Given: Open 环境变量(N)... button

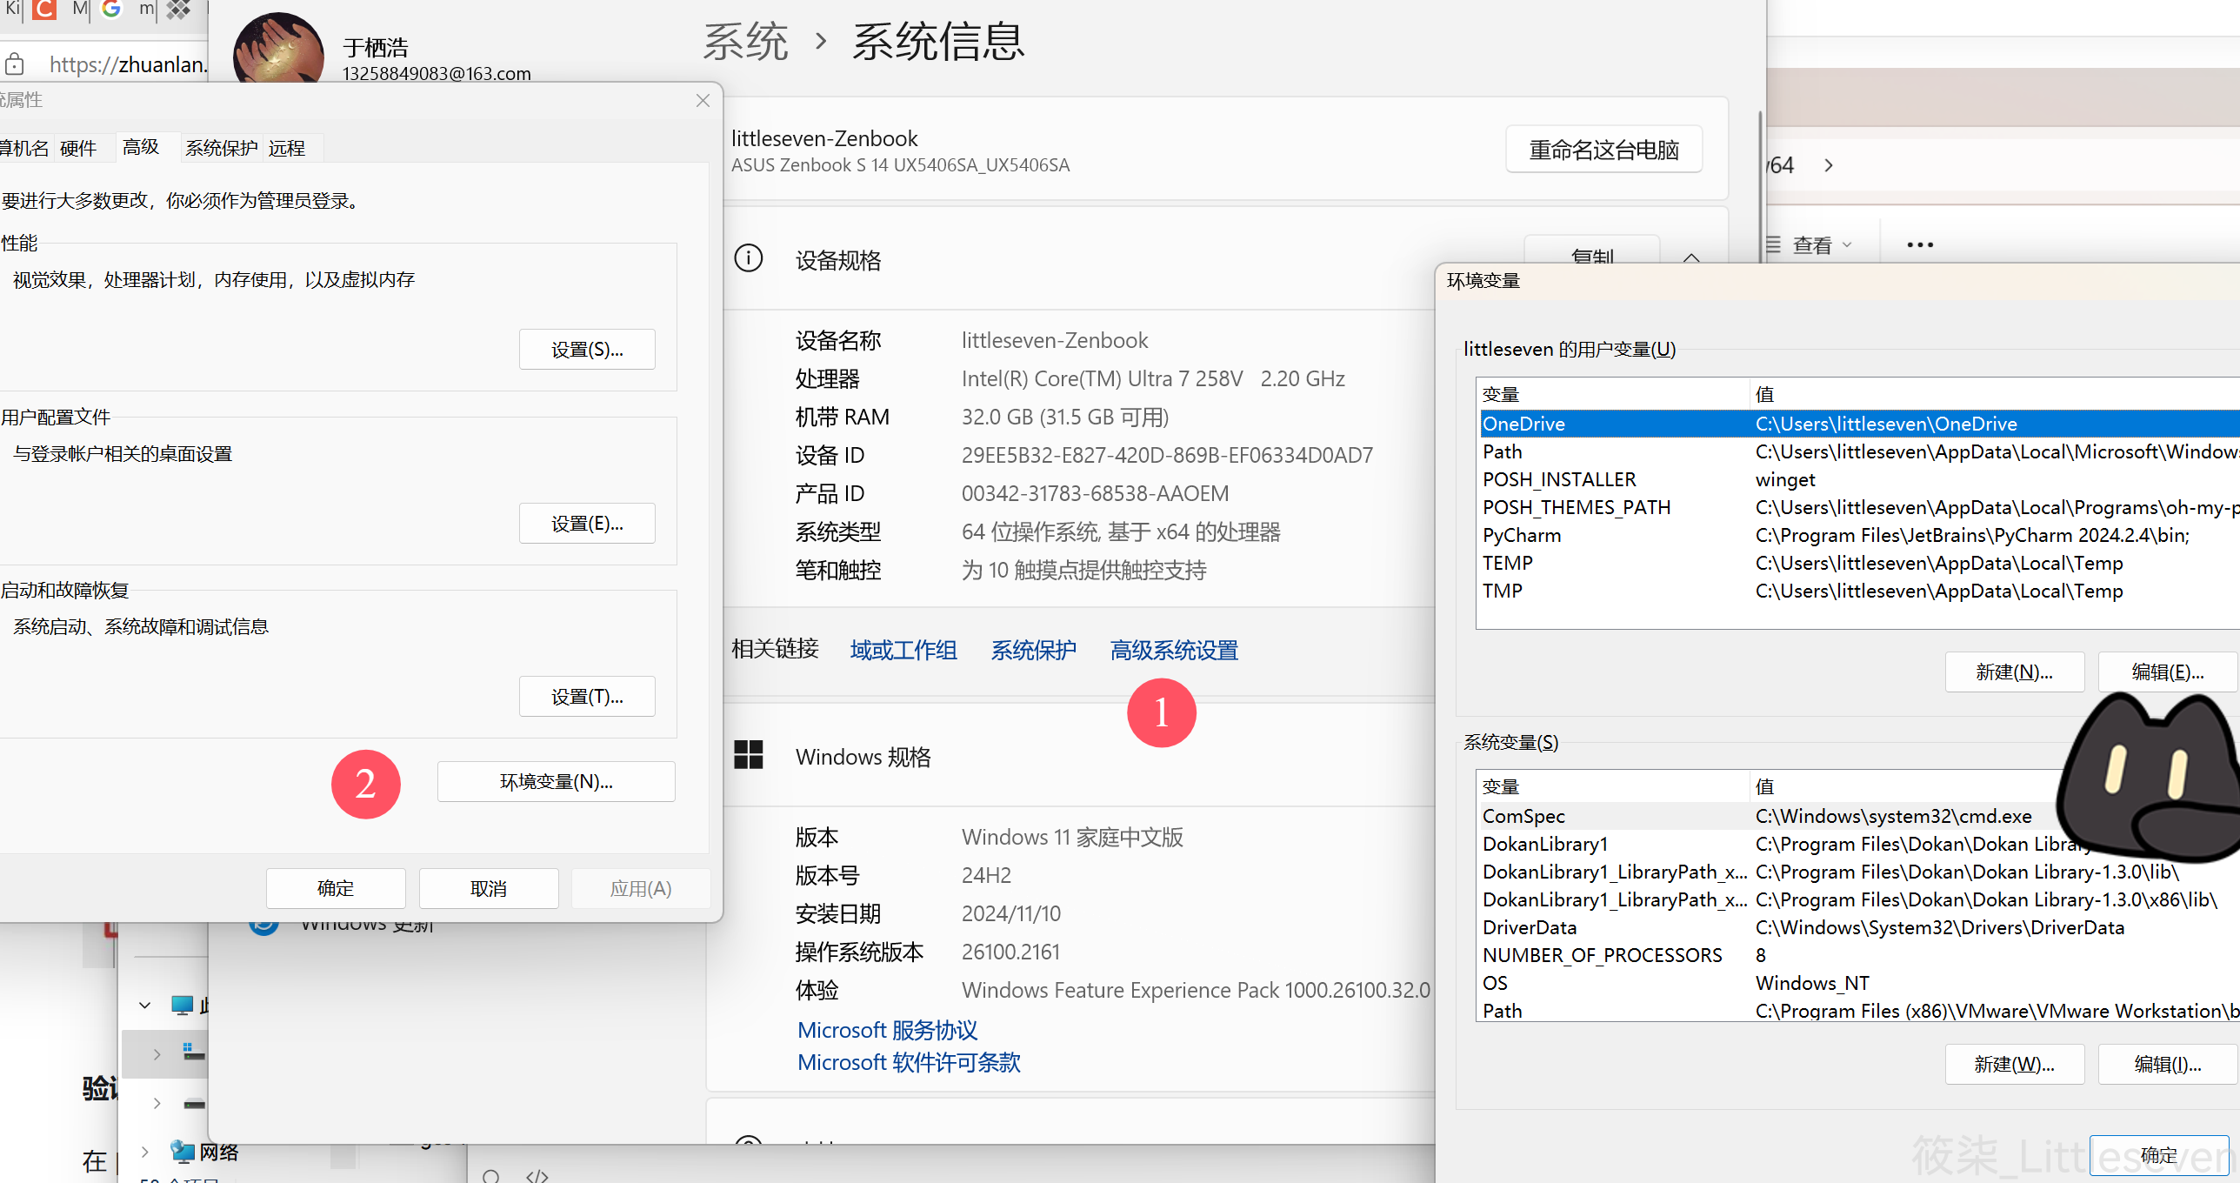Looking at the screenshot, I should tap(557, 782).
